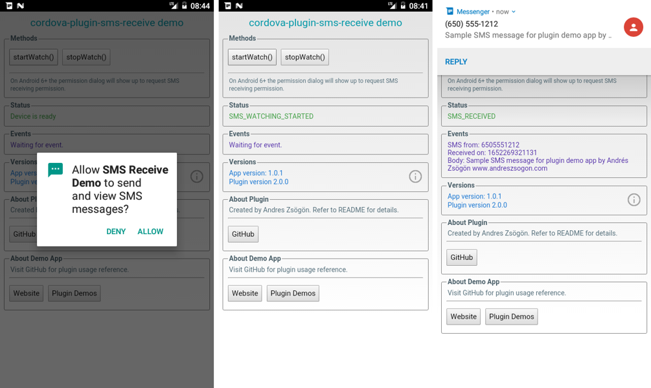
Task: Tap GitHub button in right screen
Action: pos(462,257)
